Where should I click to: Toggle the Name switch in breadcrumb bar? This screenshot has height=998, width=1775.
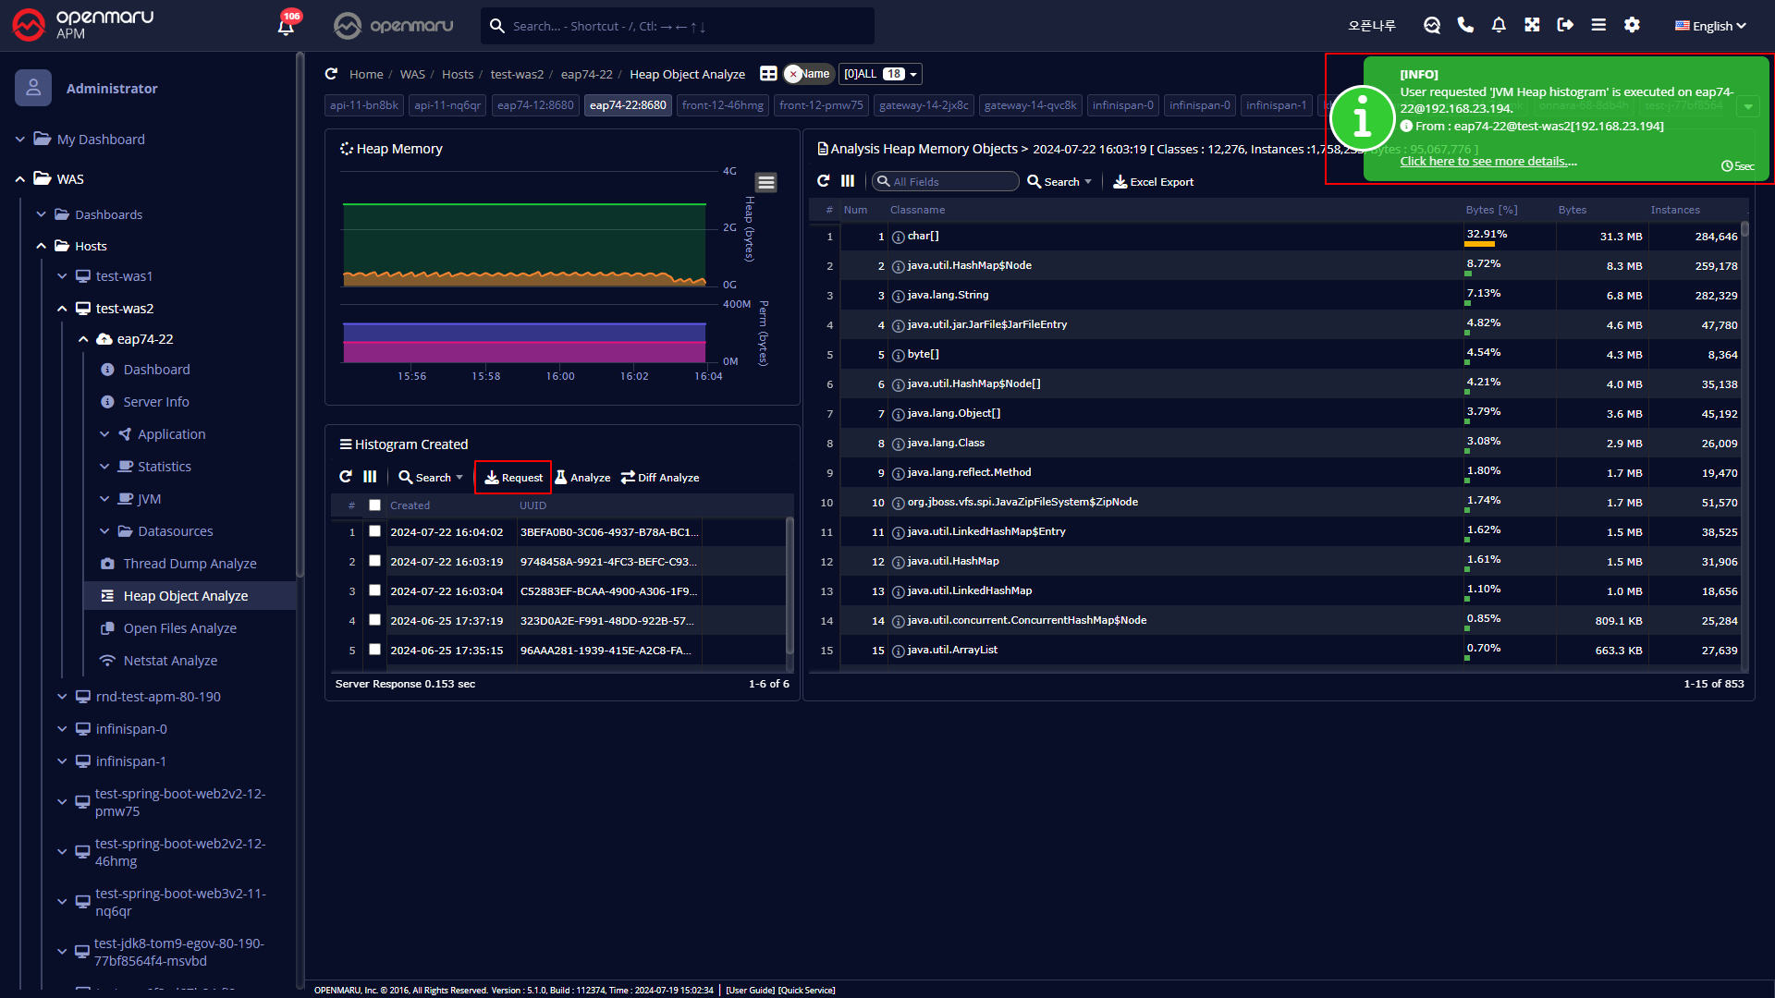(x=807, y=74)
